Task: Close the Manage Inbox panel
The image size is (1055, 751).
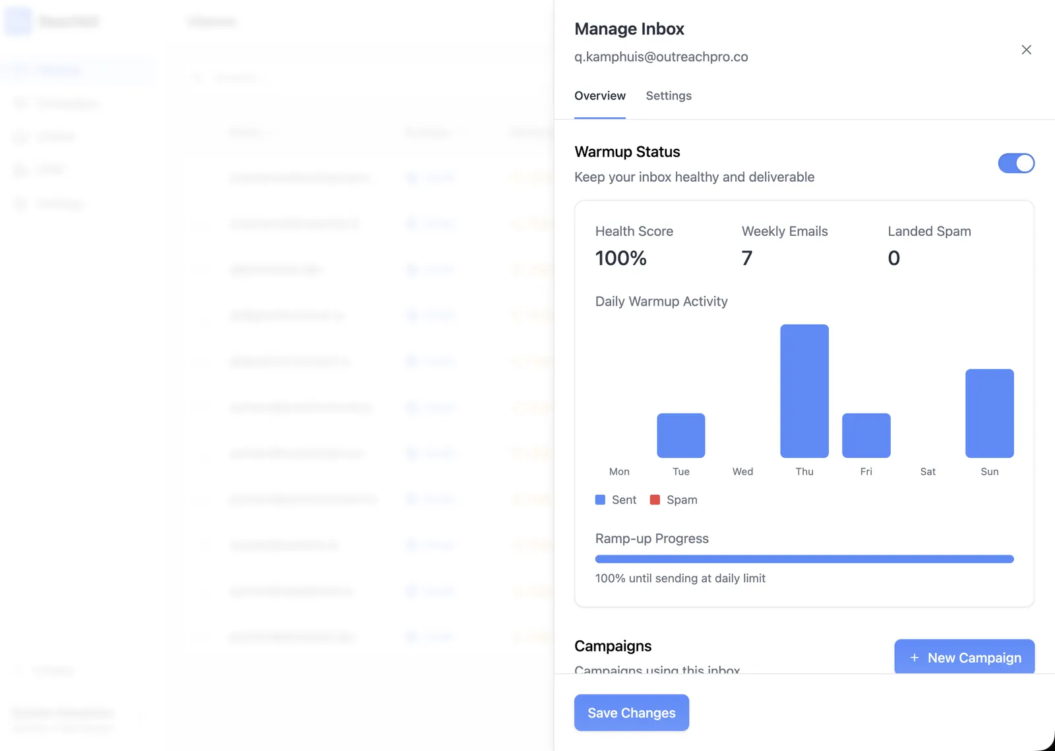Action: point(1026,50)
